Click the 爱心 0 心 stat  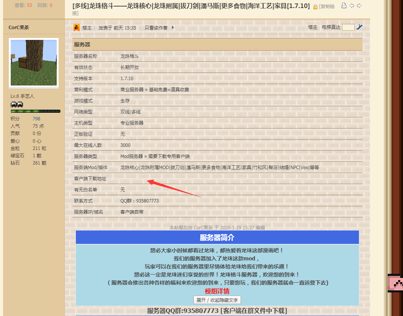[x=26, y=141]
